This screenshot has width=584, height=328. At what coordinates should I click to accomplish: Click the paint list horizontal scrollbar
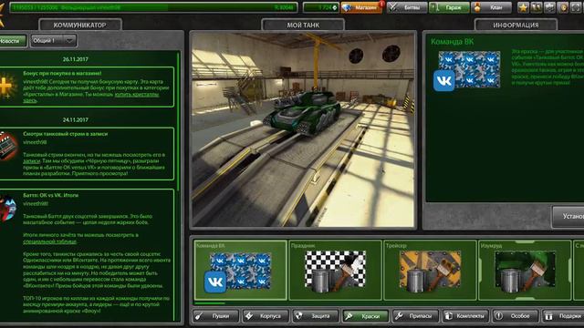click(x=210, y=303)
